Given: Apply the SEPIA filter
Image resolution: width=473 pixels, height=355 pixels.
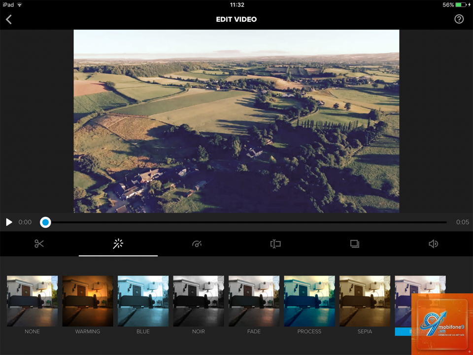Looking at the screenshot, I should (x=365, y=301).
